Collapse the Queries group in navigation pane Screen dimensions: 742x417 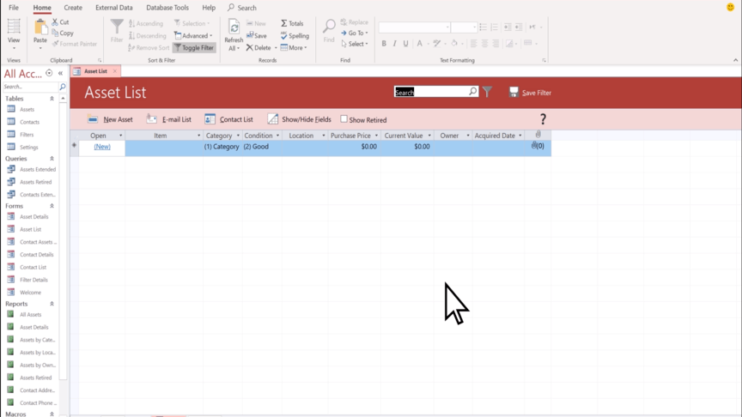point(52,159)
